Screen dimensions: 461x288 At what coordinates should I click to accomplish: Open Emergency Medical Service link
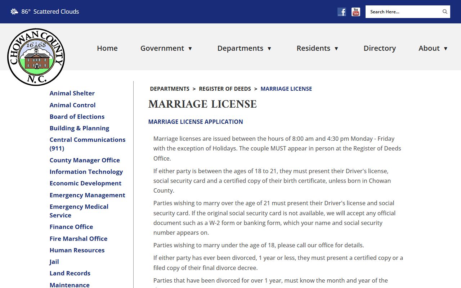point(79,211)
